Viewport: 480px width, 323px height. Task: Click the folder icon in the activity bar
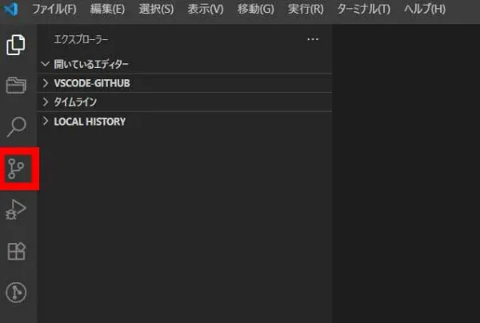(16, 85)
